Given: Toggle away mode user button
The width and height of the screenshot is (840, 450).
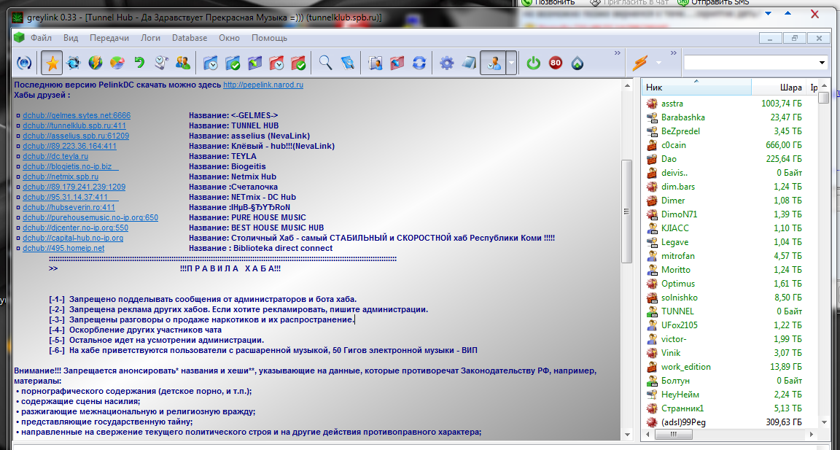Looking at the screenshot, I should 493,63.
